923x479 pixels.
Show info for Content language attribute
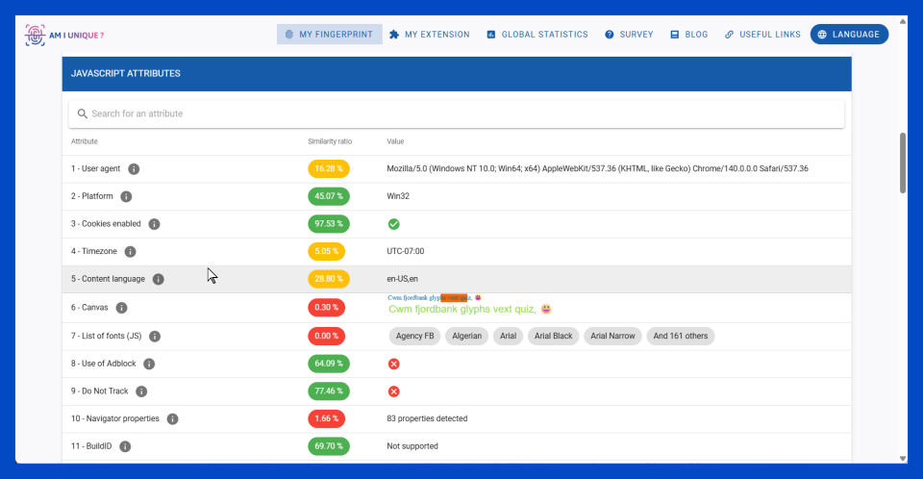click(159, 280)
